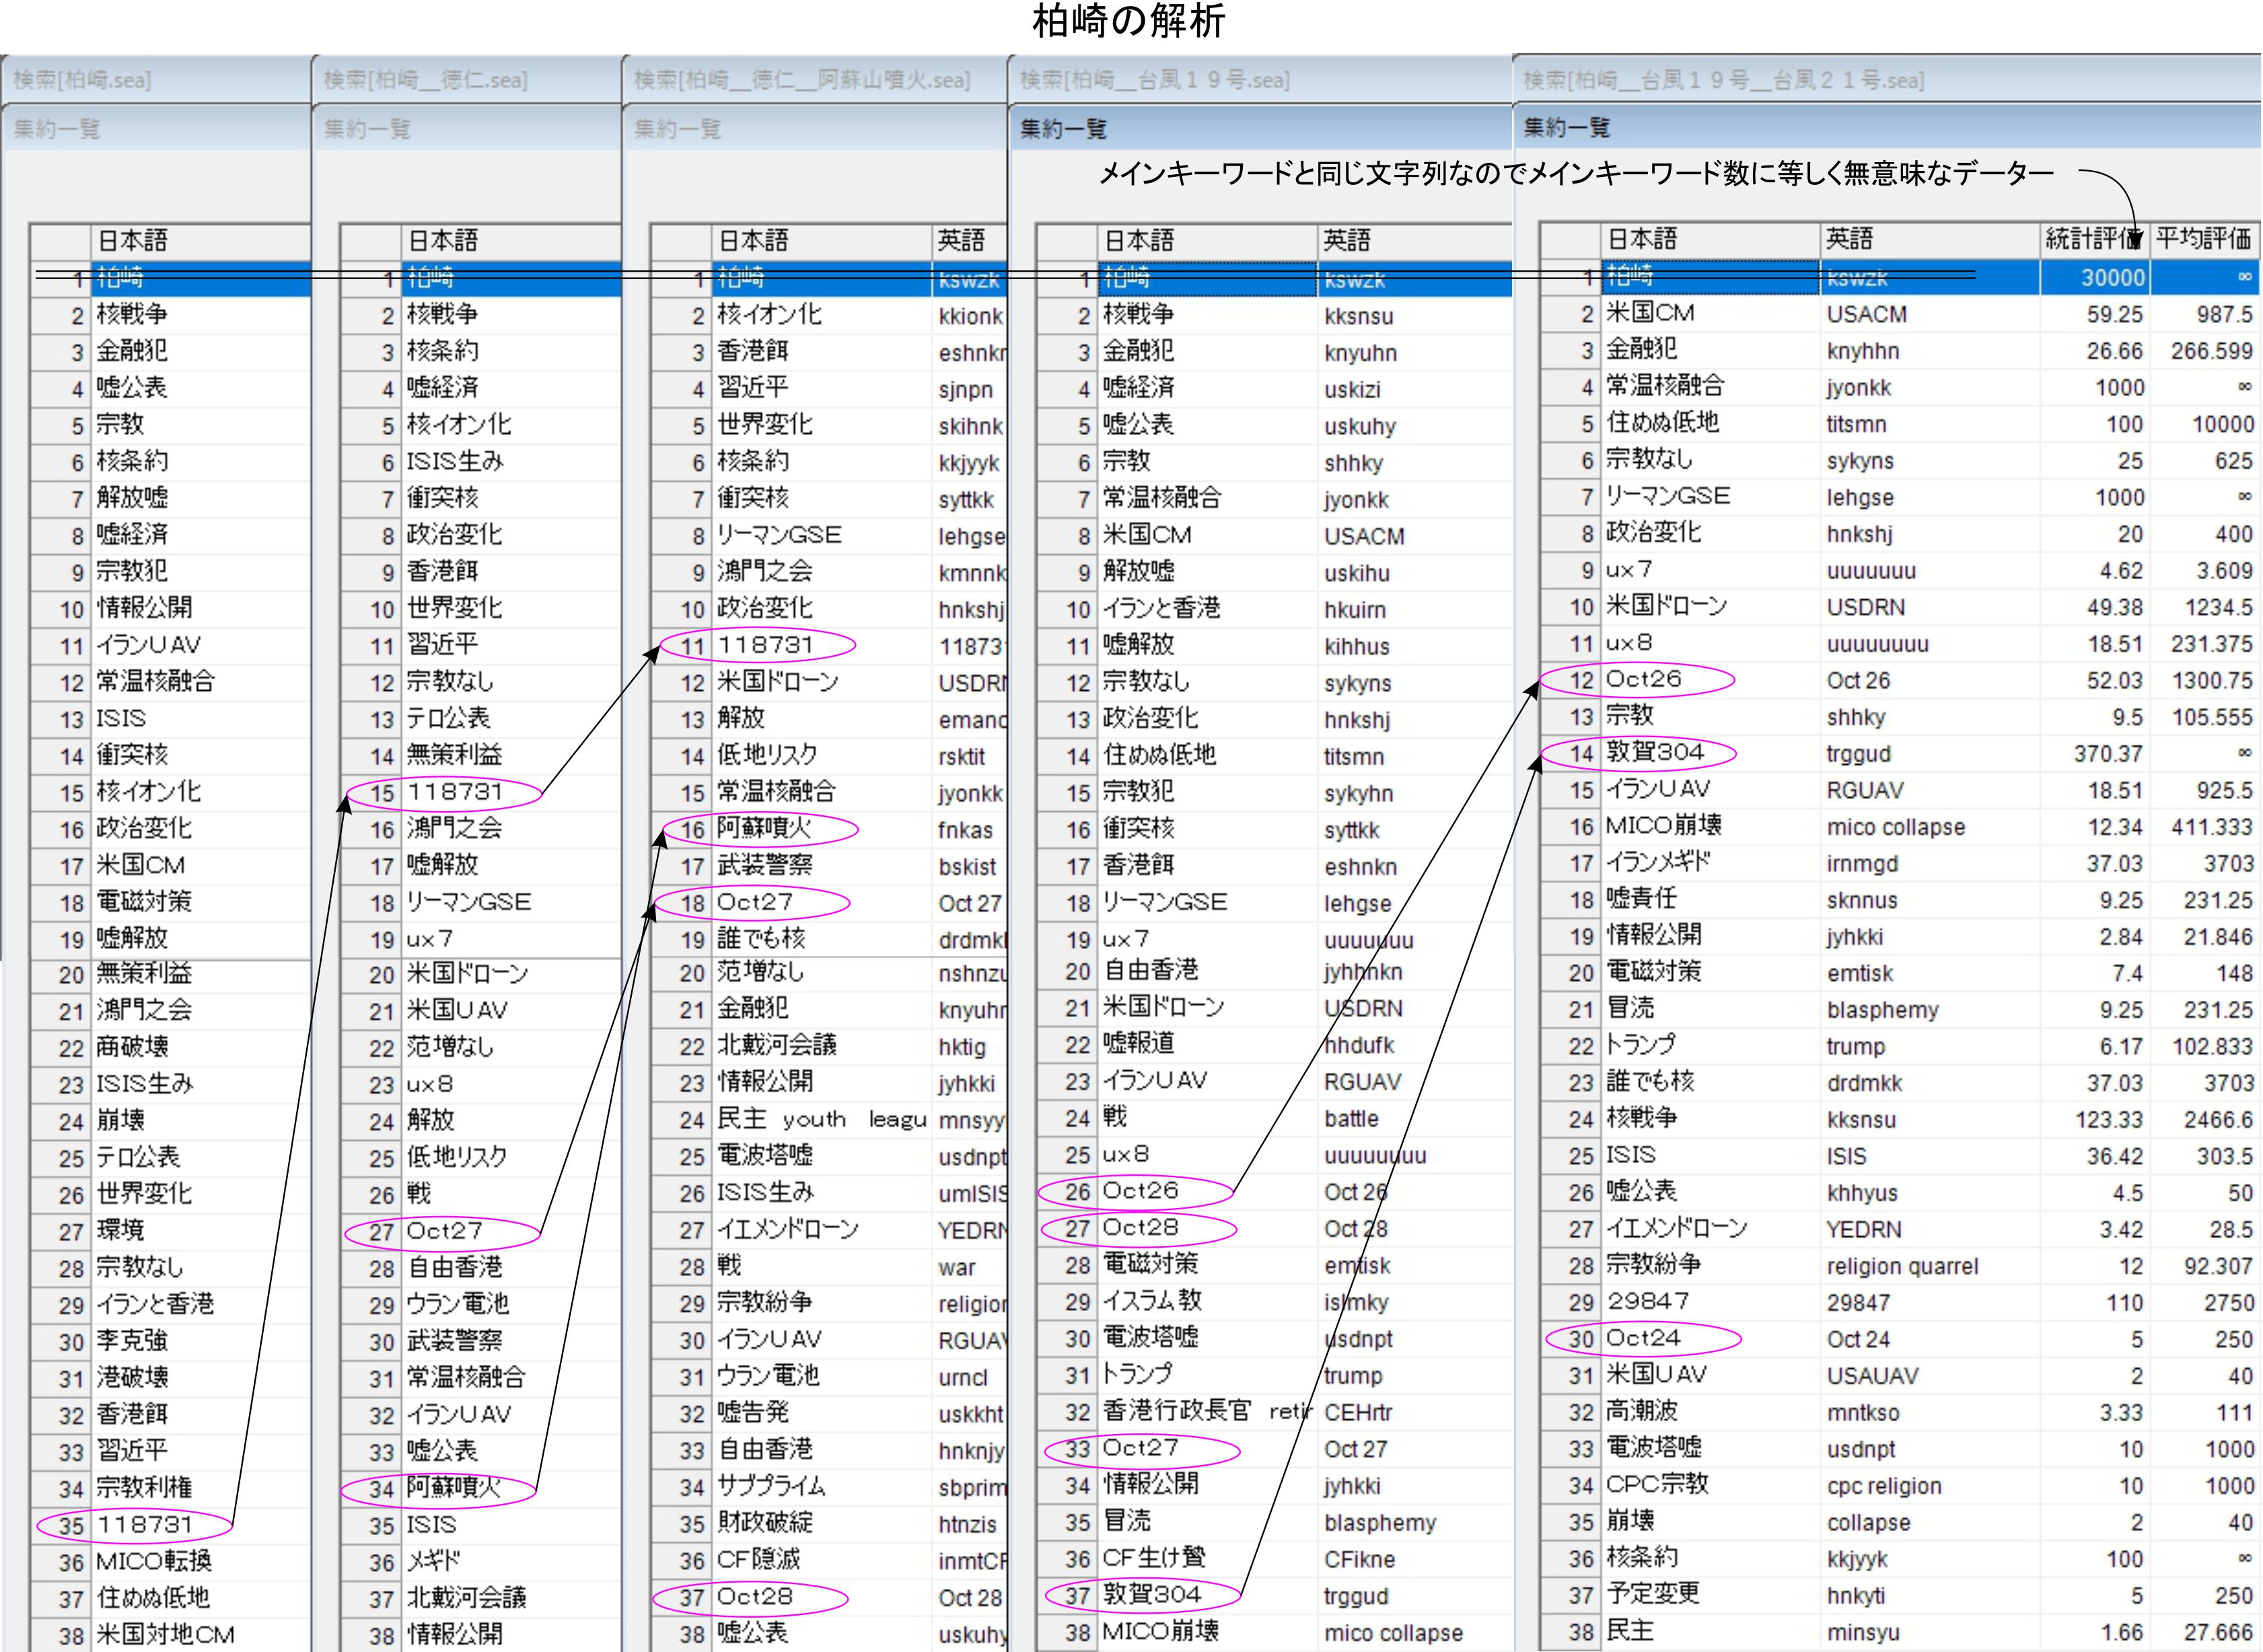Click the 米国CM row in the rightmost table

[x=1651, y=313]
